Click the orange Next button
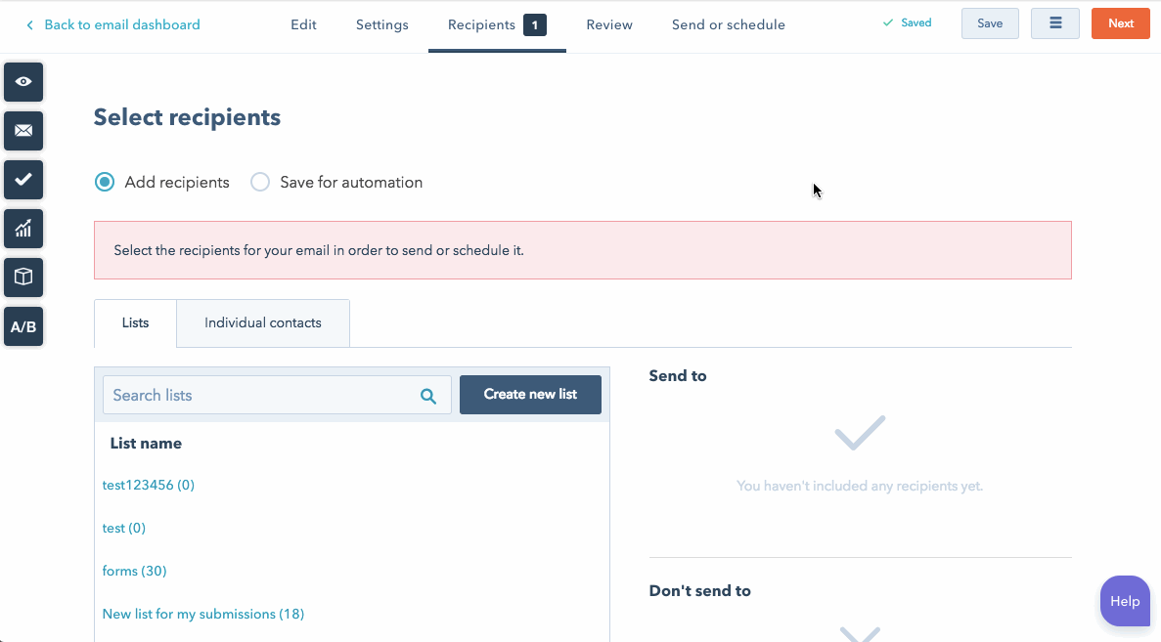The image size is (1161, 642). (1120, 23)
